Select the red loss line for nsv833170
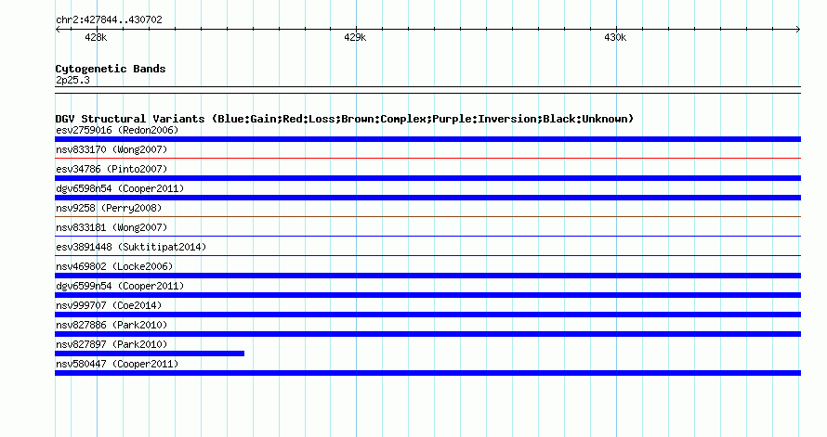The width and height of the screenshot is (827, 437). pos(427,158)
